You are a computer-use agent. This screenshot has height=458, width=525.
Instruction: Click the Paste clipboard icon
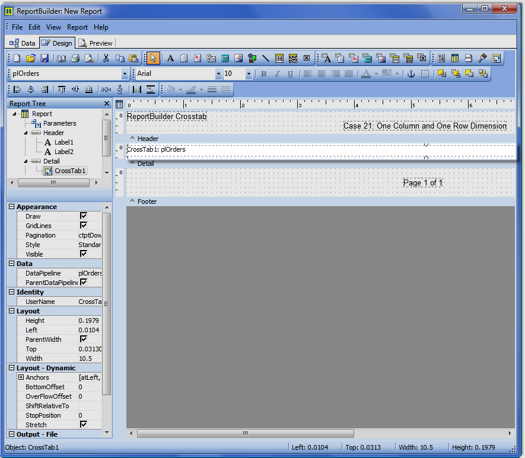(133, 59)
